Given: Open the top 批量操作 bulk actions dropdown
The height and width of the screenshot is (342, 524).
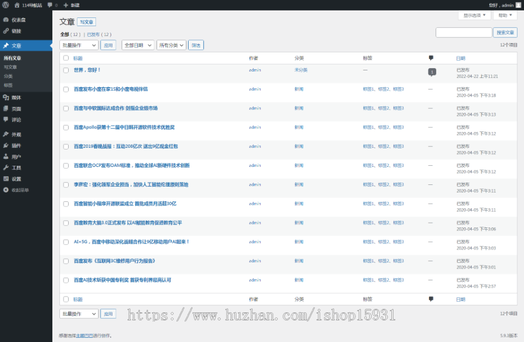Looking at the screenshot, I should pyautogui.click(x=79, y=45).
